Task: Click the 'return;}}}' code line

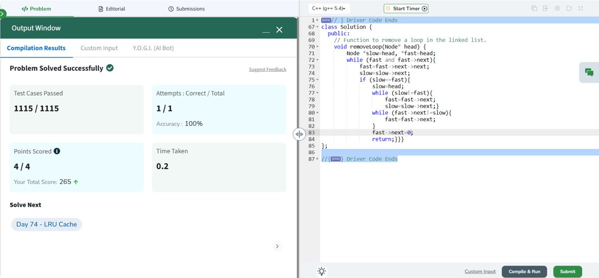Action: (388, 139)
